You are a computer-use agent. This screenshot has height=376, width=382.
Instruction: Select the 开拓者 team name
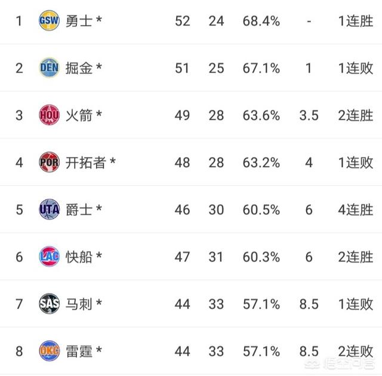[x=86, y=163]
